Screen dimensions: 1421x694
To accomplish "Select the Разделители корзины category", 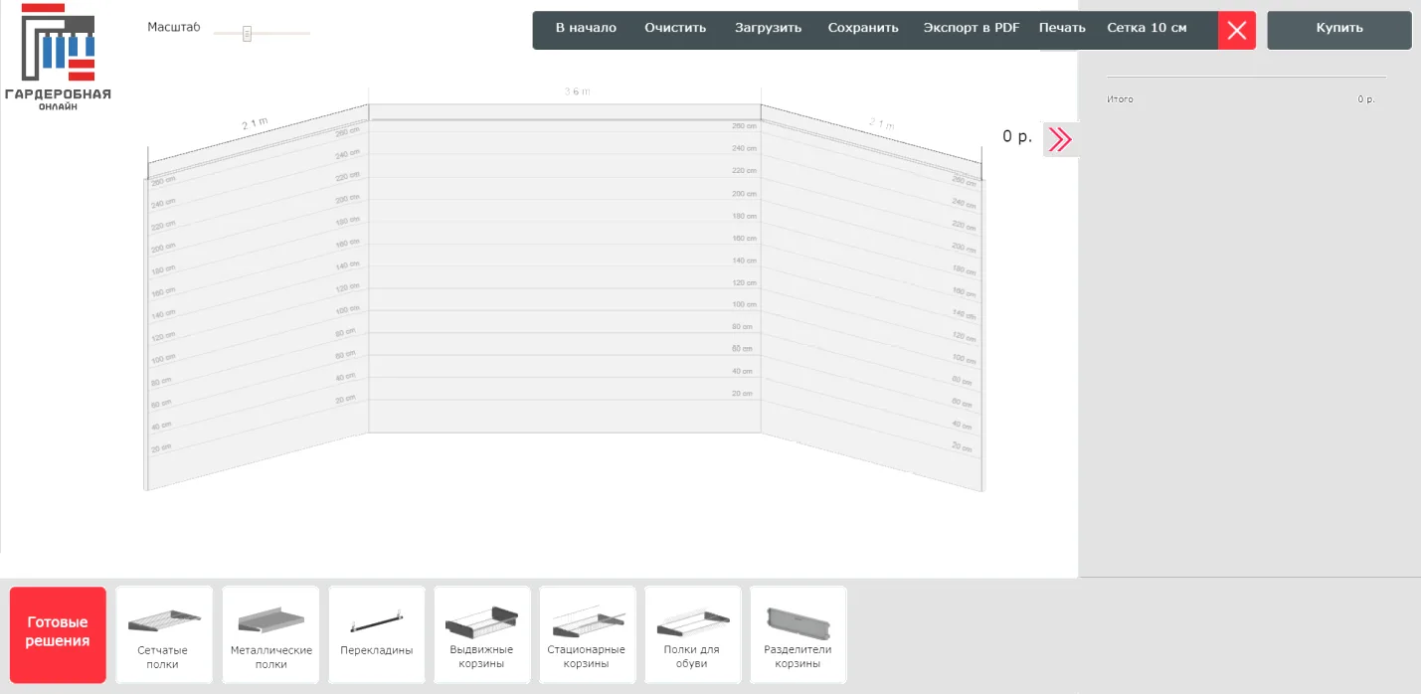I will click(798, 635).
